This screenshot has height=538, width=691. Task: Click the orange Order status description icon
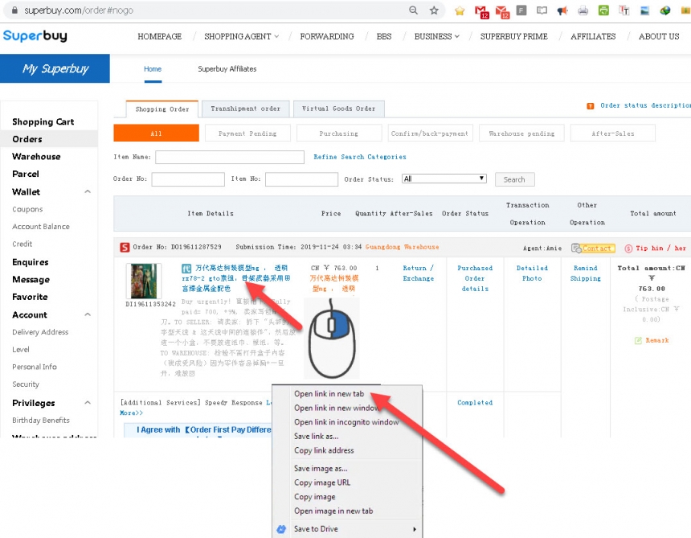coord(591,105)
